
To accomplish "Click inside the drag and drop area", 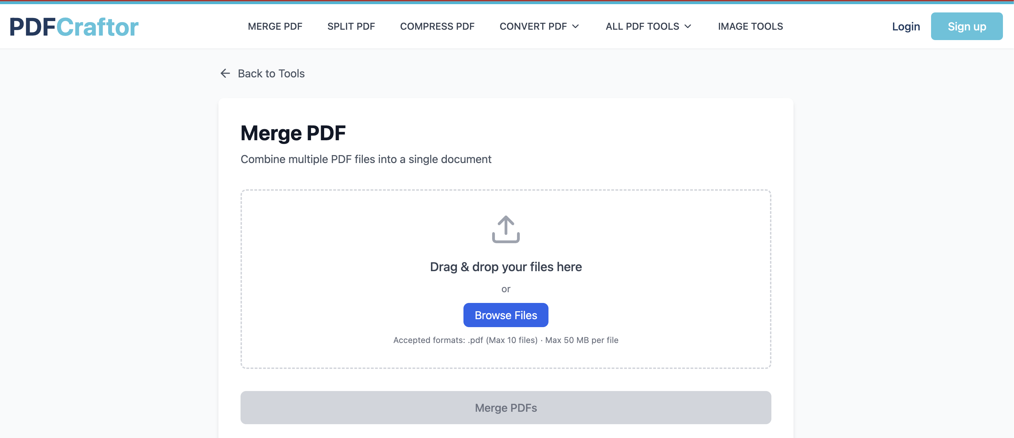I will 506,279.
